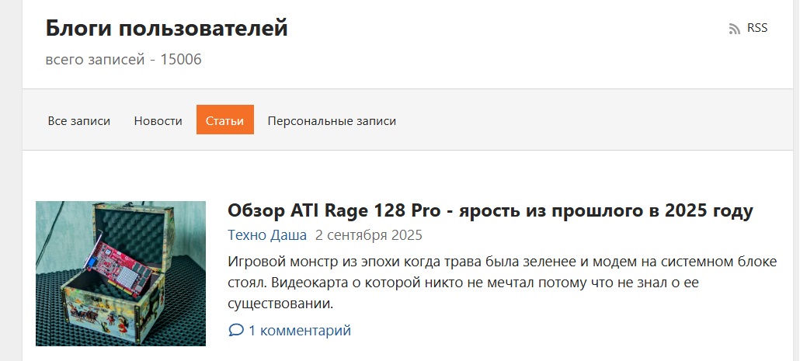Switch to the Все записи tab
The height and width of the screenshot is (361, 800).
click(x=79, y=121)
